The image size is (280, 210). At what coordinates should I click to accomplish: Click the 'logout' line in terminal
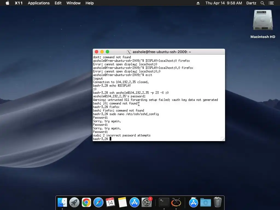[98, 78]
